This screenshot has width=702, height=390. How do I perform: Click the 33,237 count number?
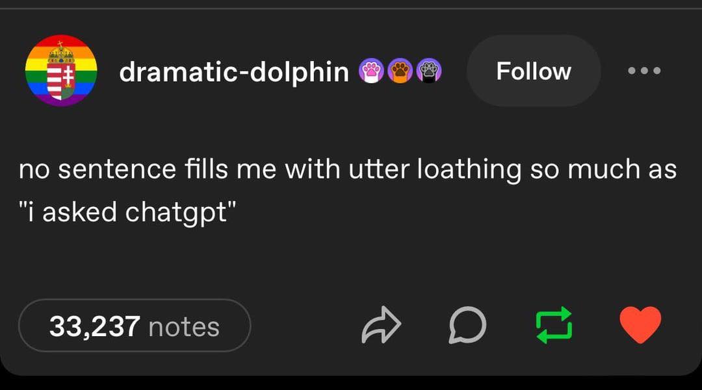(94, 327)
